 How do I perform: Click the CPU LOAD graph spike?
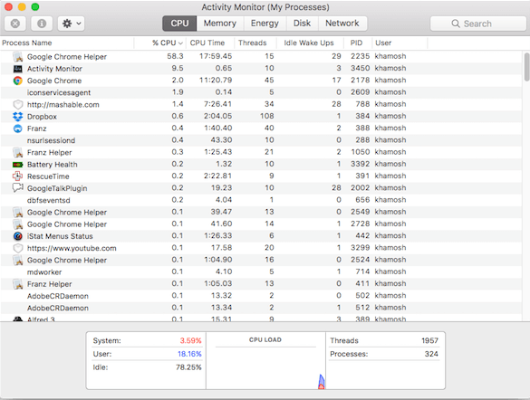click(321, 381)
